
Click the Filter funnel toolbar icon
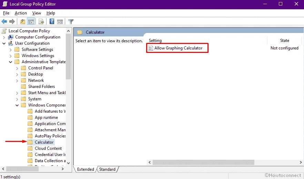coord(71,21)
